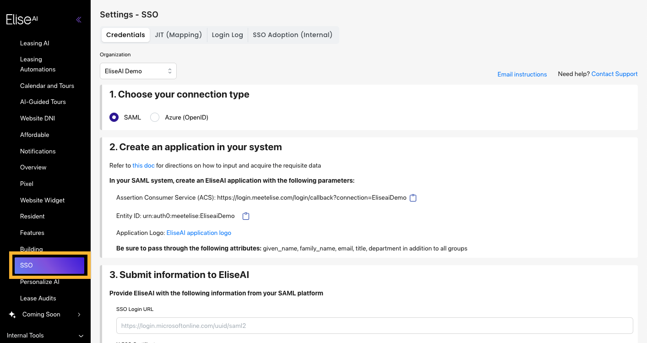Choose Azure (OpenID) as connection type
This screenshot has width=647, height=343.
154,117
